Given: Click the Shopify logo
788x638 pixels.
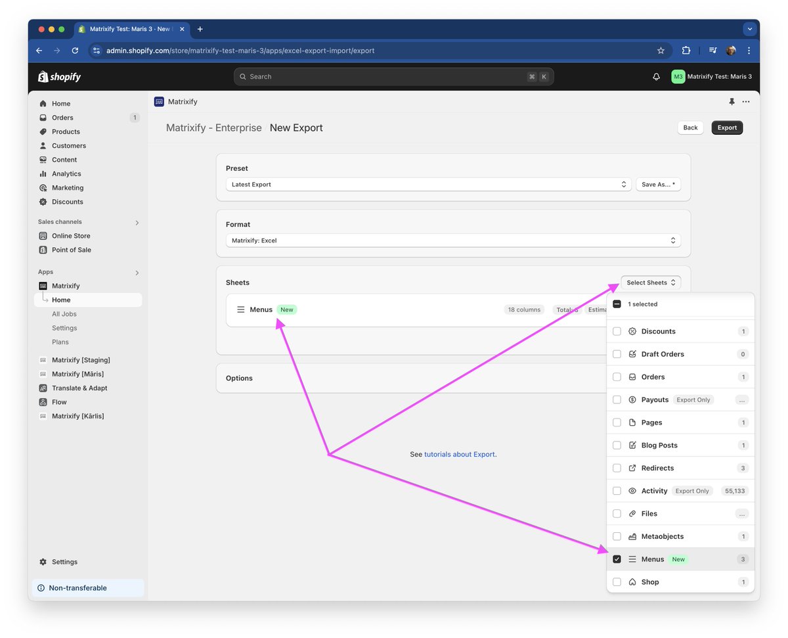Looking at the screenshot, I should [x=59, y=77].
